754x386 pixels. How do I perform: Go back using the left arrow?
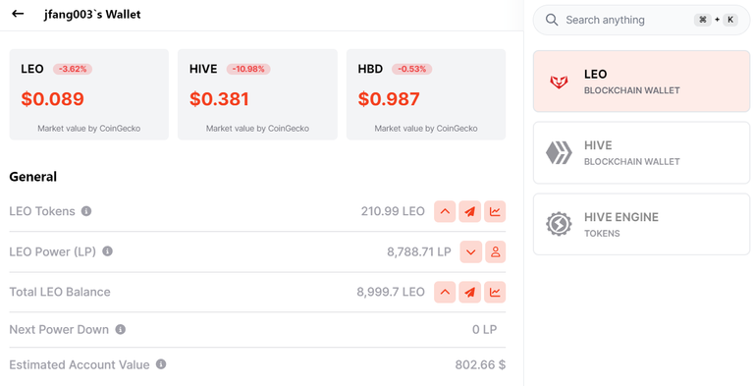tap(18, 14)
